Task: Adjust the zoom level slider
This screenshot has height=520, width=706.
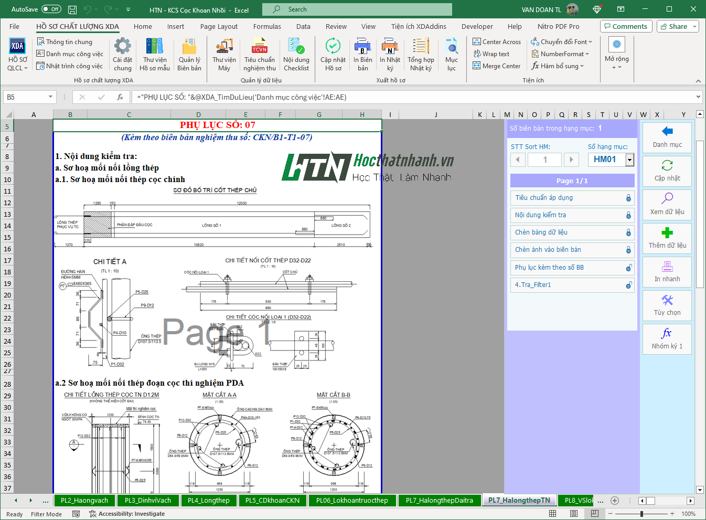Action: click(641, 514)
